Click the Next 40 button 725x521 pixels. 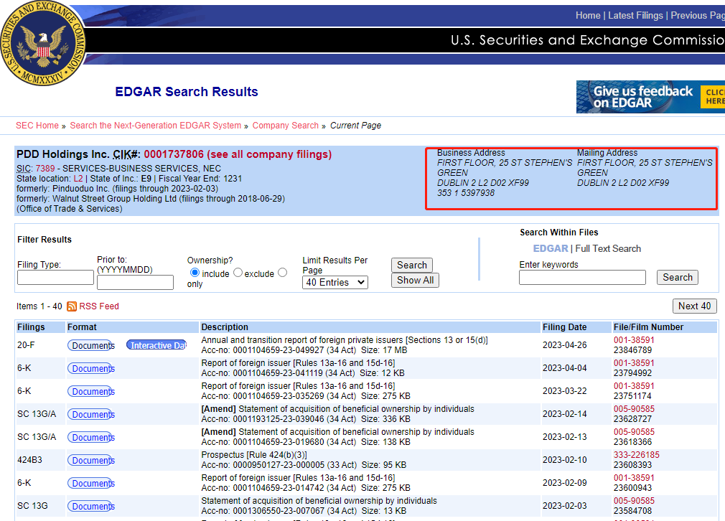[694, 306]
